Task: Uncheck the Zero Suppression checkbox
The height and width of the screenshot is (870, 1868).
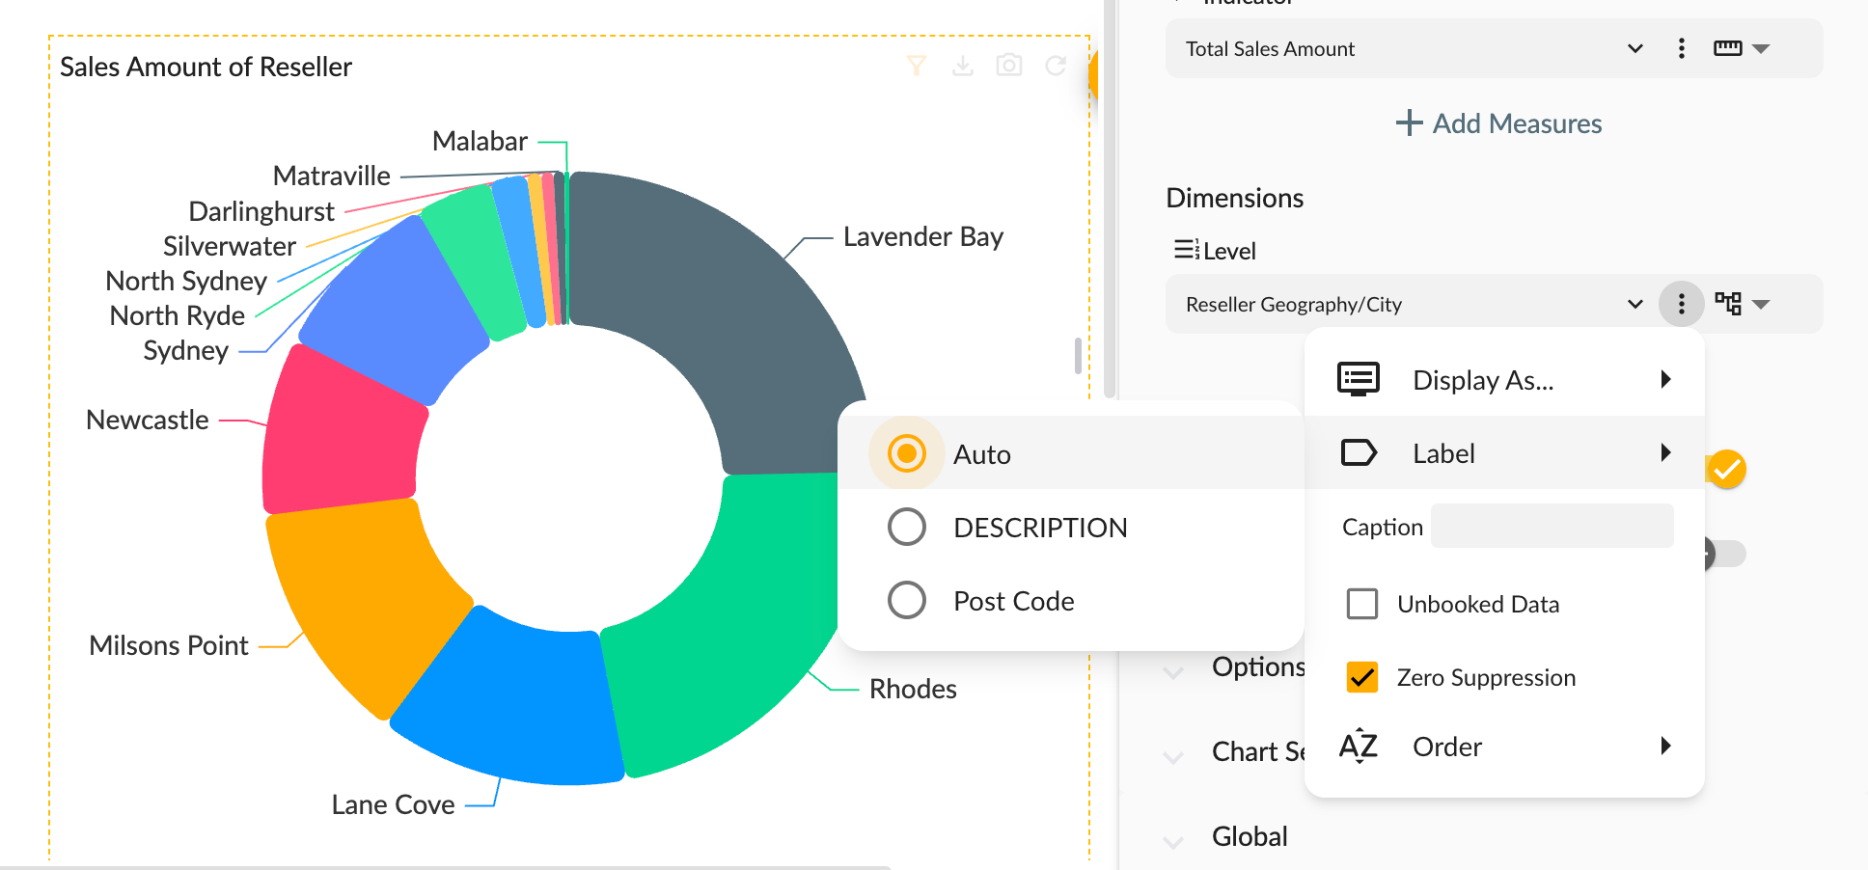Action: tap(1362, 677)
